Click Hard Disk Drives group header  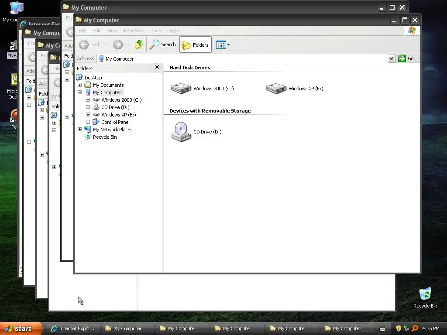189,68
